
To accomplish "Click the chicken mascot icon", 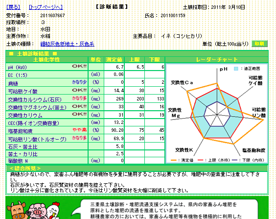I will tap(53, 211).
